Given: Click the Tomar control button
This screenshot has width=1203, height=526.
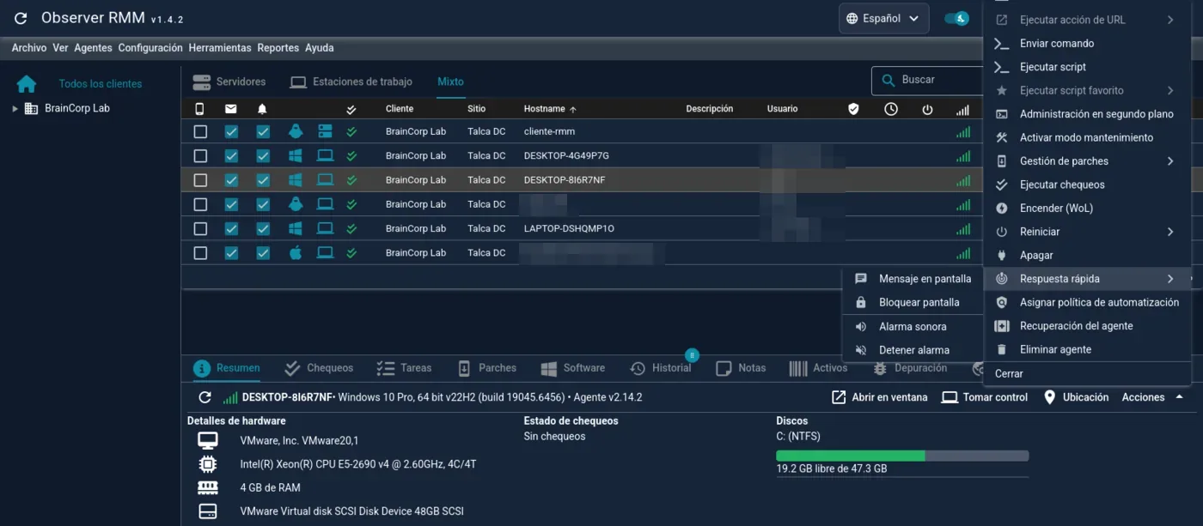Looking at the screenshot, I should 985,397.
